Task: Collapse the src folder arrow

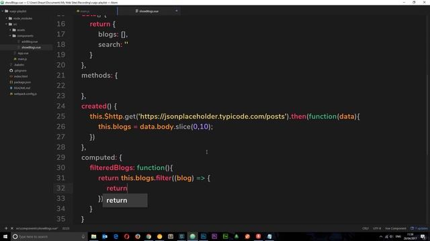Action: click(6, 24)
